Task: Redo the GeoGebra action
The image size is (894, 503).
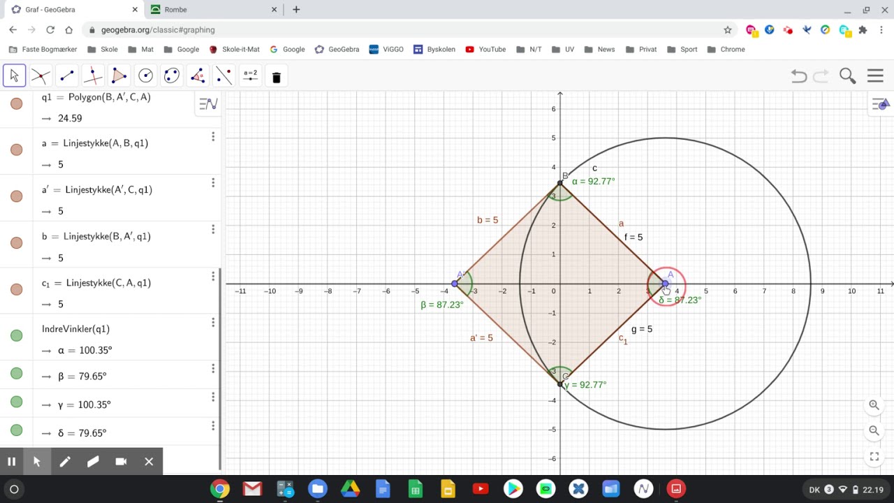Action: coord(821,76)
